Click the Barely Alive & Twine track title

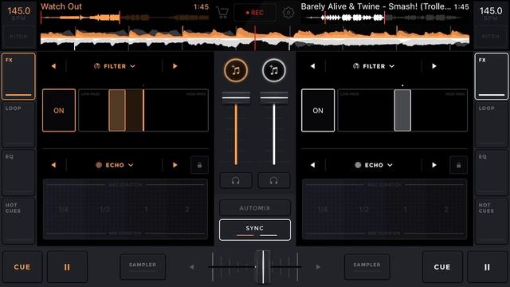click(x=376, y=6)
